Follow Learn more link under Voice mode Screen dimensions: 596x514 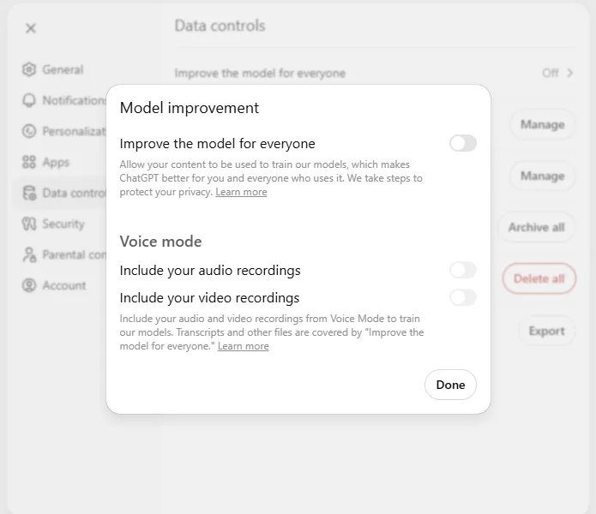(x=244, y=346)
